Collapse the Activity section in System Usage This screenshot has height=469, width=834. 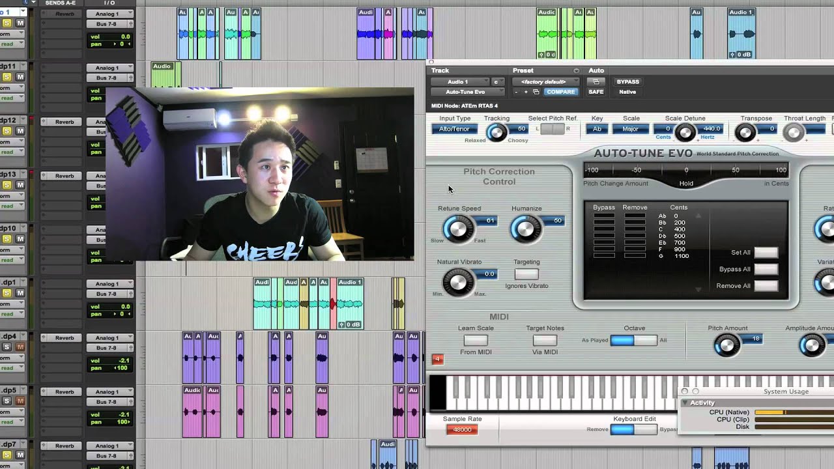coord(685,403)
